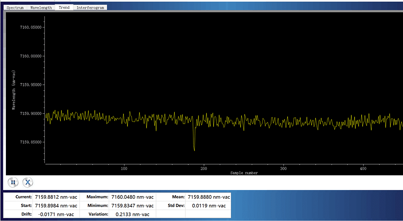403x221 pixels.
Task: Clear trend data with the X icon
Action: pyautogui.click(x=28, y=182)
